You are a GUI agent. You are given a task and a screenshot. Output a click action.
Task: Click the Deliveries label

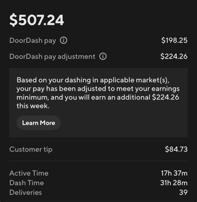coord(26,192)
